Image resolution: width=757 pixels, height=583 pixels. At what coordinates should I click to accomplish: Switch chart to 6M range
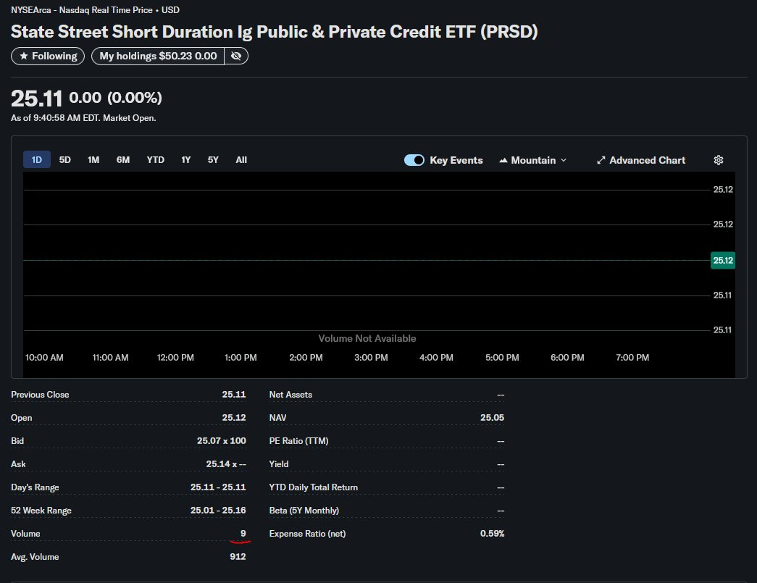click(x=123, y=160)
